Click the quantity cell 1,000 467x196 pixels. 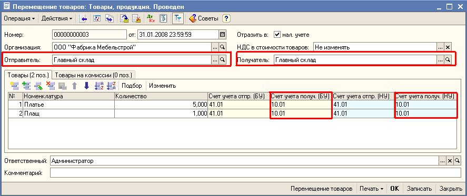tap(161, 114)
